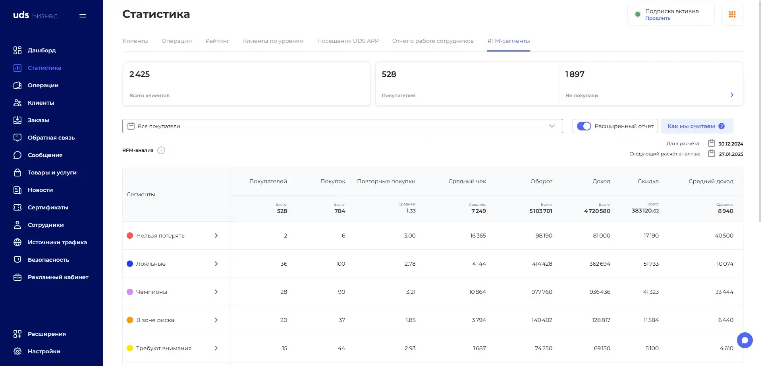Screen dimensions: 762x366
Task: Click the Клиенты people icon in sidebar
Action: pyautogui.click(x=17, y=103)
